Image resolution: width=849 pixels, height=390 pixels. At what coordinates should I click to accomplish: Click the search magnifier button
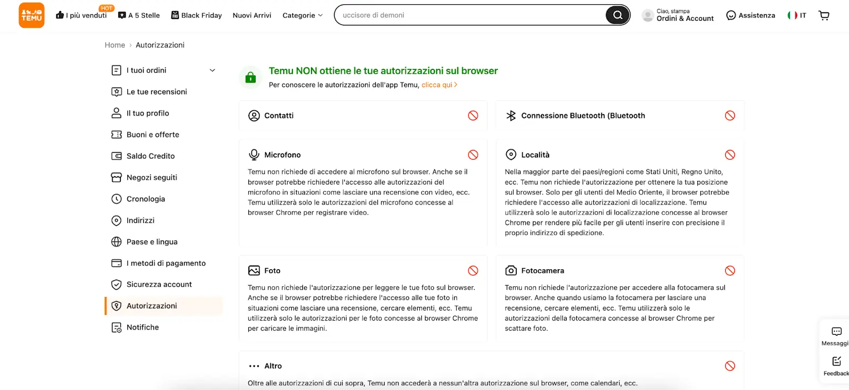pos(618,15)
